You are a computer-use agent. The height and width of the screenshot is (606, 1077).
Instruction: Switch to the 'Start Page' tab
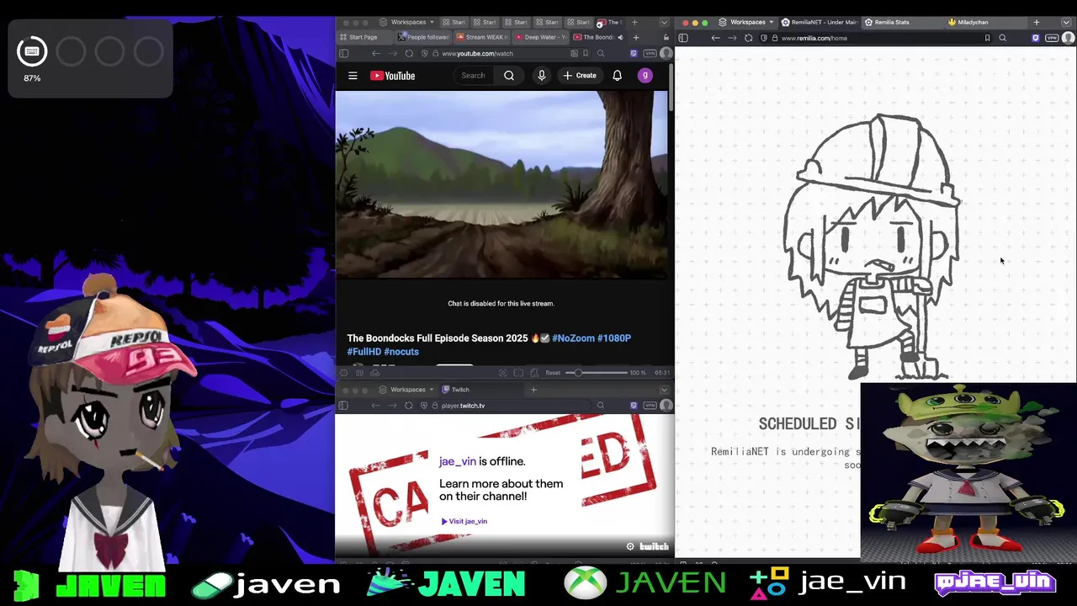[363, 37]
